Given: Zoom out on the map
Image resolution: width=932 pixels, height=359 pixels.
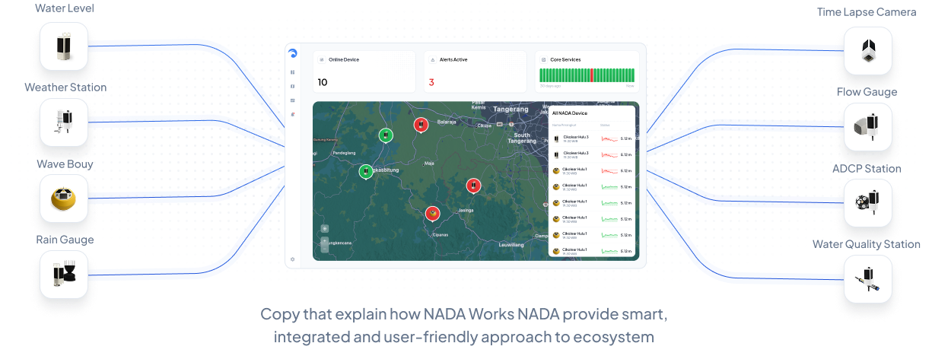Looking at the screenshot, I should (325, 248).
